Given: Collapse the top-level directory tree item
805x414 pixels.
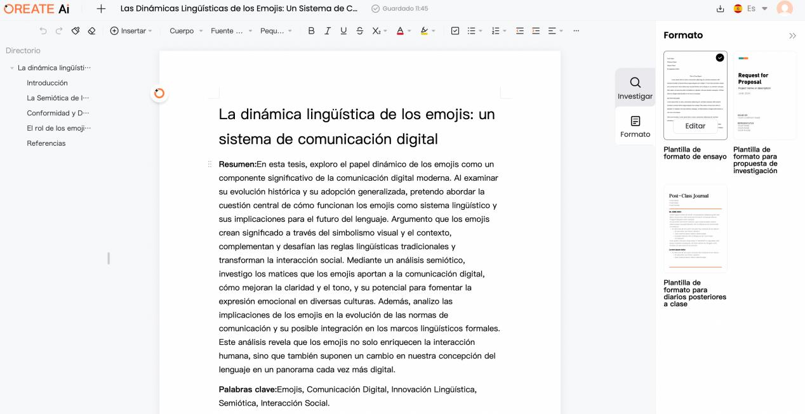Looking at the screenshot, I should click(12, 68).
